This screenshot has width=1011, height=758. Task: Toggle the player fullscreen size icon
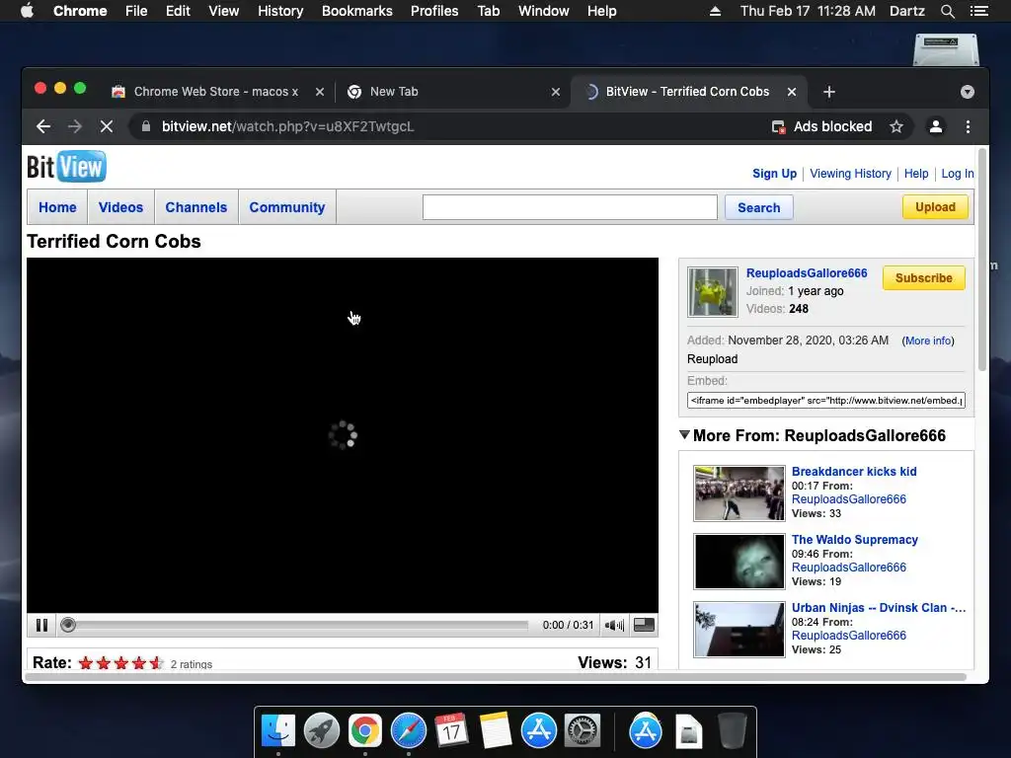[644, 625]
